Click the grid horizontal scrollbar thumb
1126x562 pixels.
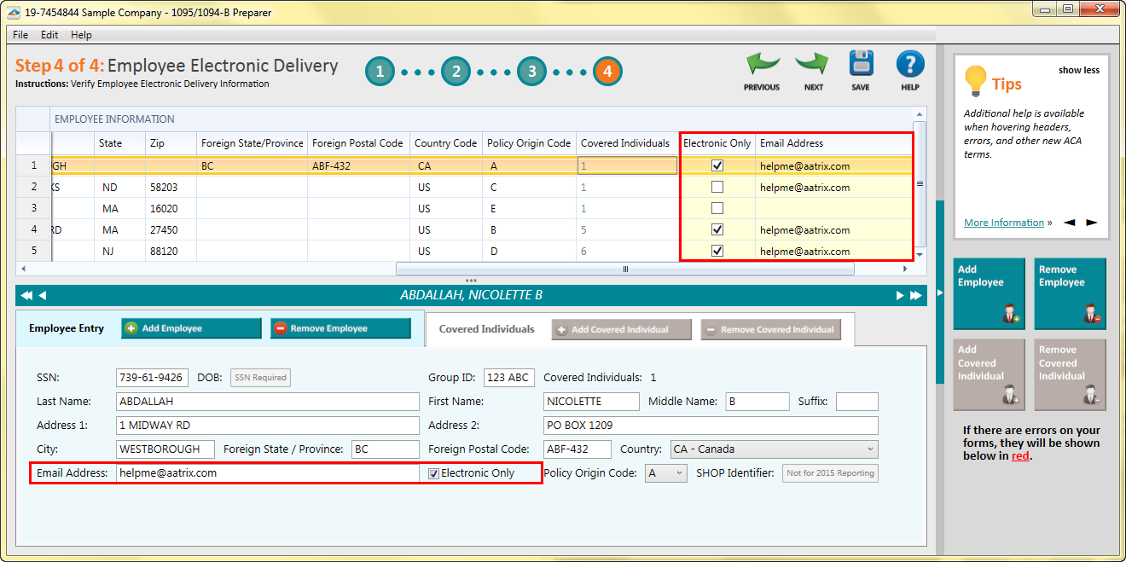click(x=624, y=269)
